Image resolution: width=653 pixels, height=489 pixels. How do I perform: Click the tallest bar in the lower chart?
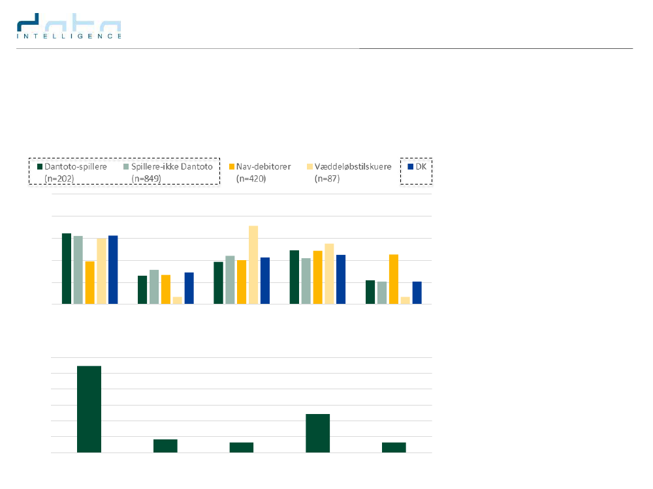(x=89, y=409)
